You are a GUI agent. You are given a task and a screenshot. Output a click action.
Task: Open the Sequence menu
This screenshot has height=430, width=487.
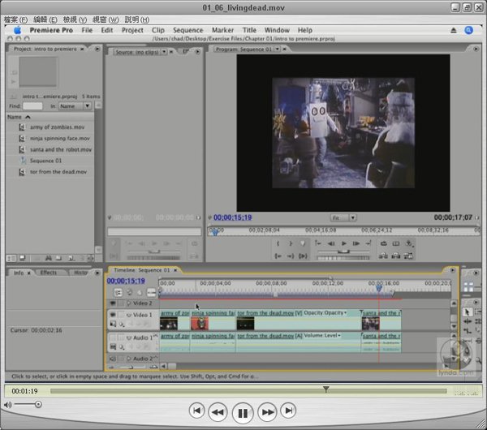(x=188, y=30)
